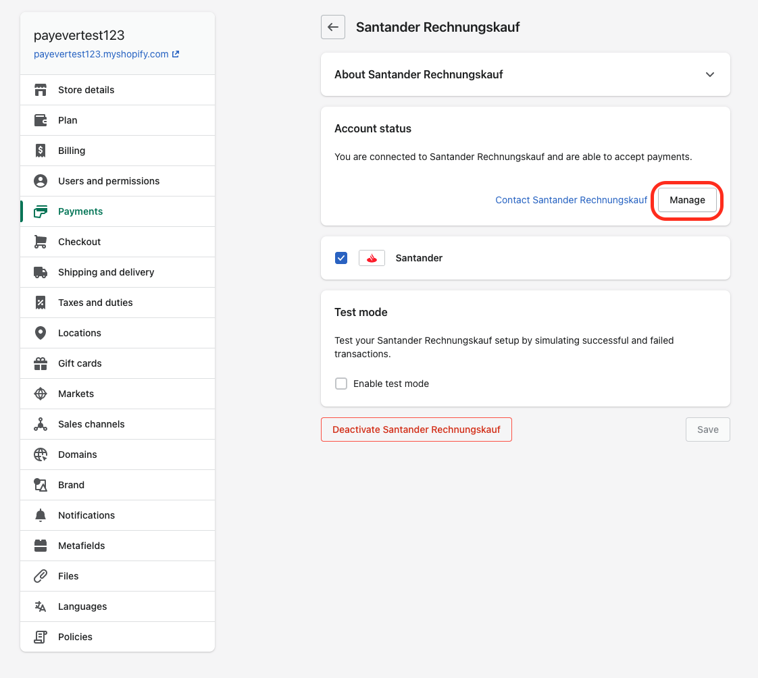The width and height of the screenshot is (758, 678).
Task: Expand About Santander Rechnungskauf chevron
Action: (709, 74)
